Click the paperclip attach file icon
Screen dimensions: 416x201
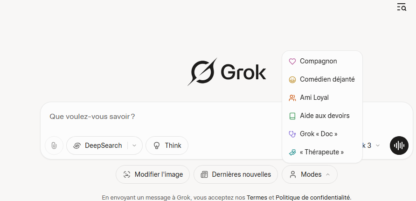tap(54, 146)
